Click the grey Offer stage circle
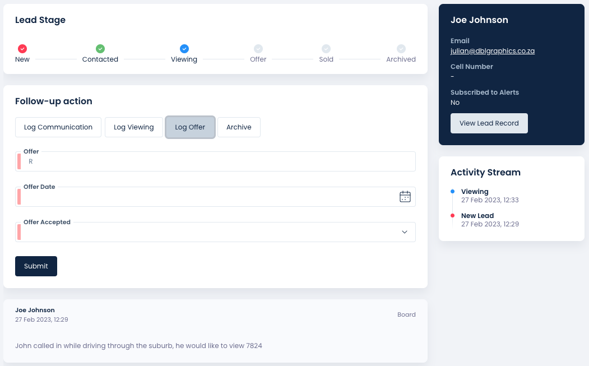Screen dimensions: 589x366 258,49
